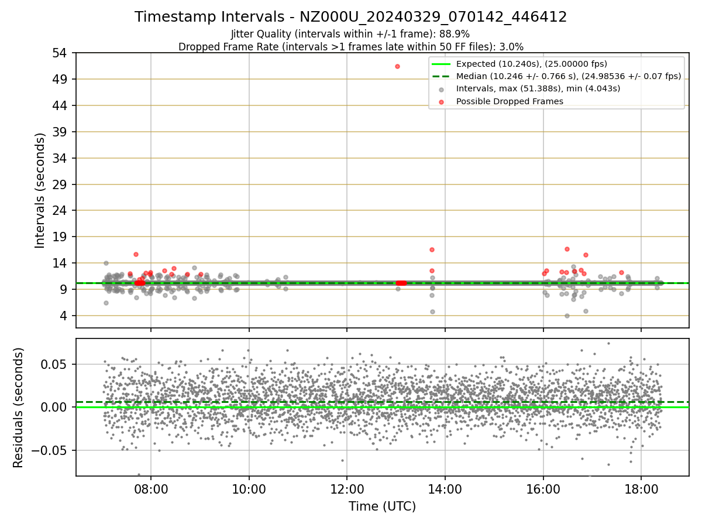Click the gray dot marker in legend
Image resolution: width=702 pixels, height=527 pixels.
click(441, 89)
